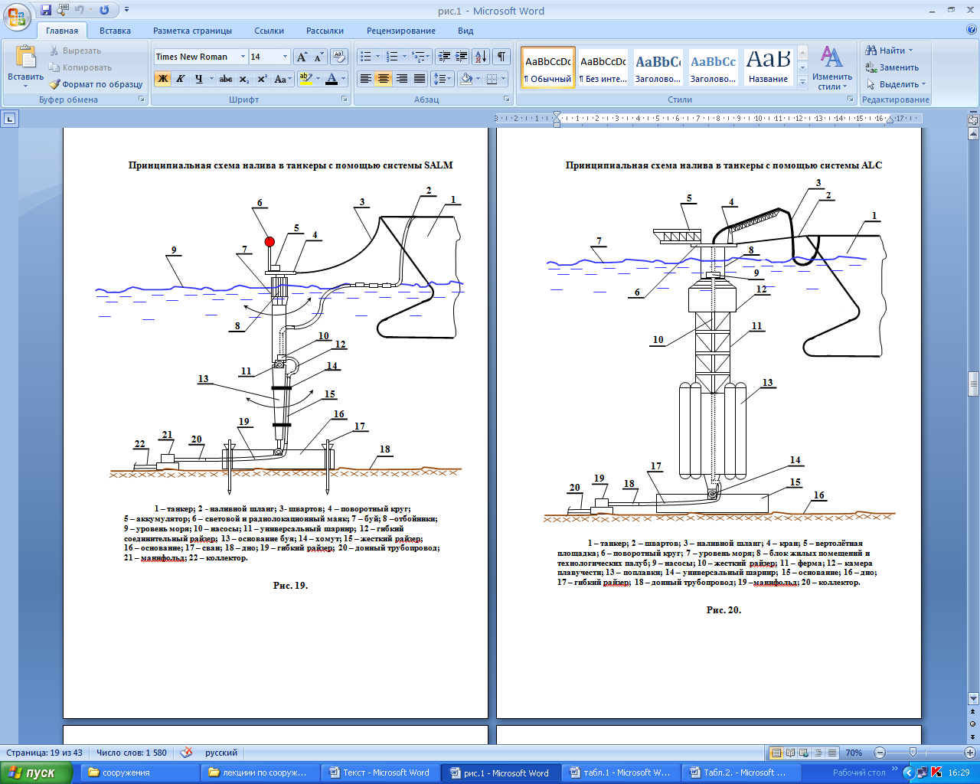Click the increase indent icon
The width and height of the screenshot is (980, 784).
click(x=462, y=57)
